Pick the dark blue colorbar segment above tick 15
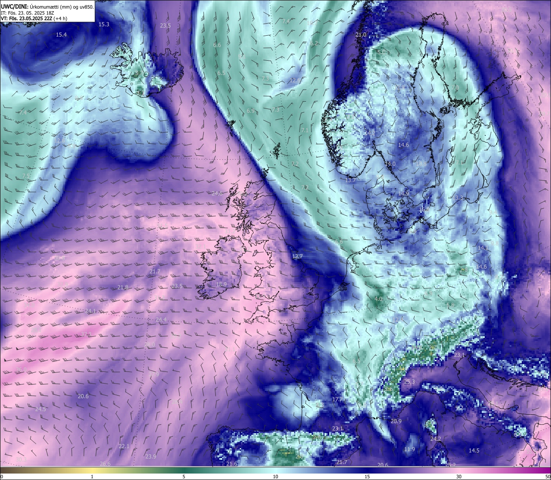 pos(367,470)
